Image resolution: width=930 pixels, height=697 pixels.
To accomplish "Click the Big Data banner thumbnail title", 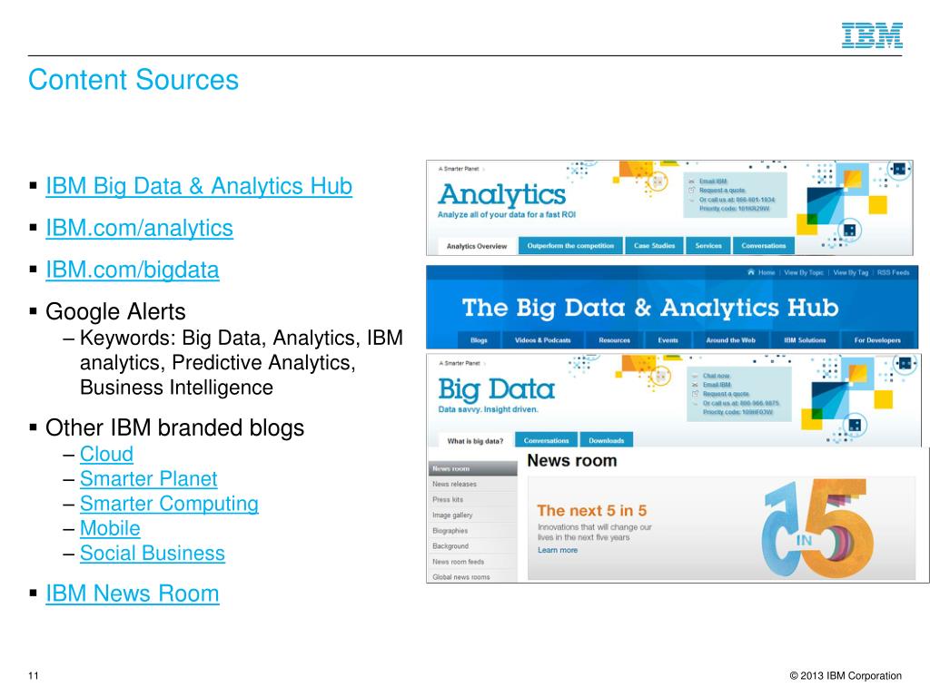I will point(497,389).
